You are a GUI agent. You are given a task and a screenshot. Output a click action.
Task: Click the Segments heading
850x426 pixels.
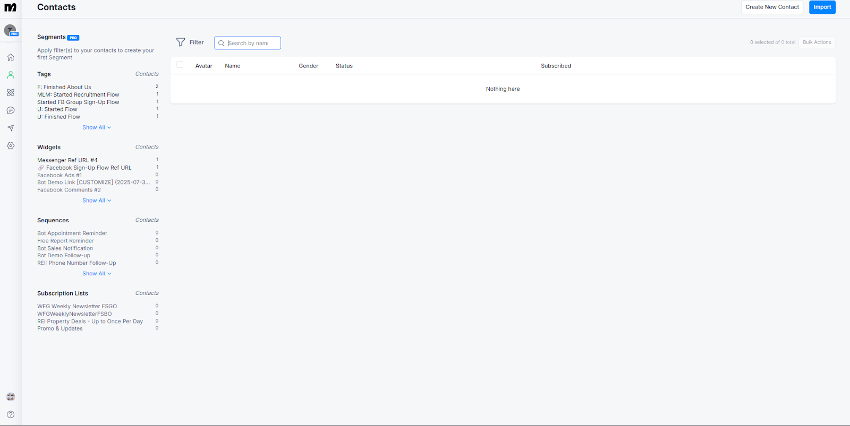52,37
